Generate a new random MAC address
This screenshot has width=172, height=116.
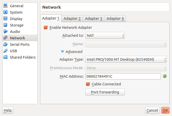[165, 76]
